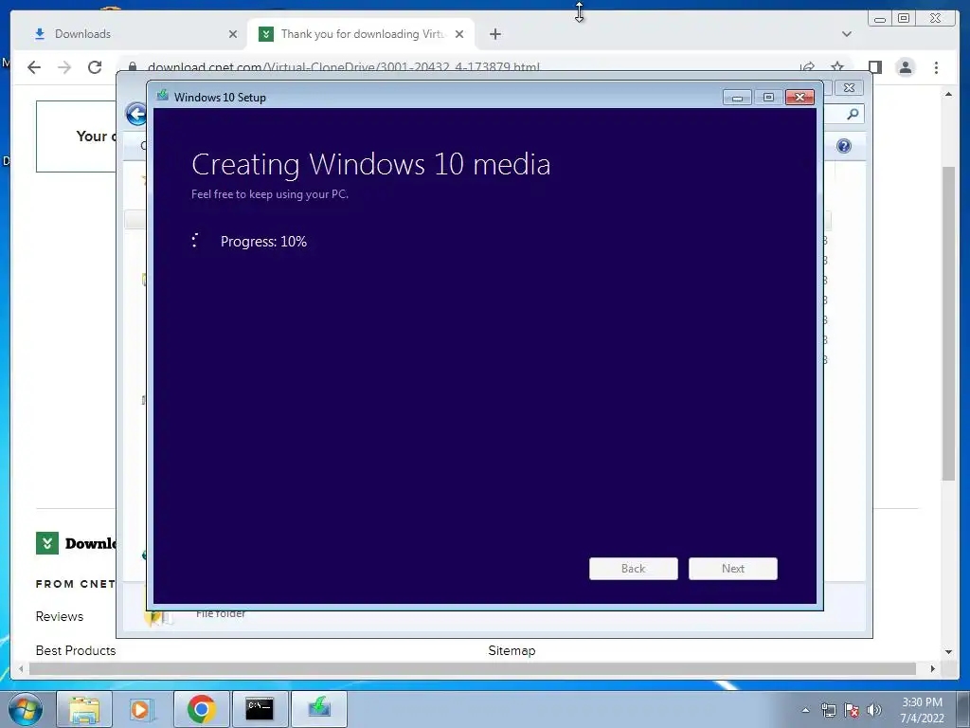Open Command Prompt taskbar icon

tap(260, 709)
